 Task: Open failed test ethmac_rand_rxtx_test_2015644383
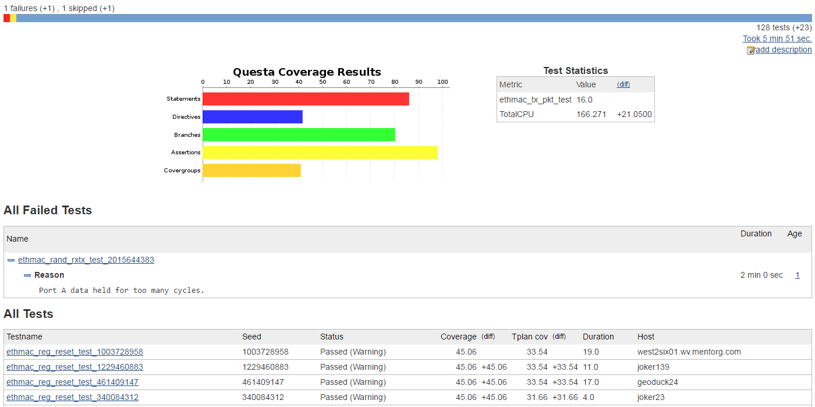tap(86, 260)
